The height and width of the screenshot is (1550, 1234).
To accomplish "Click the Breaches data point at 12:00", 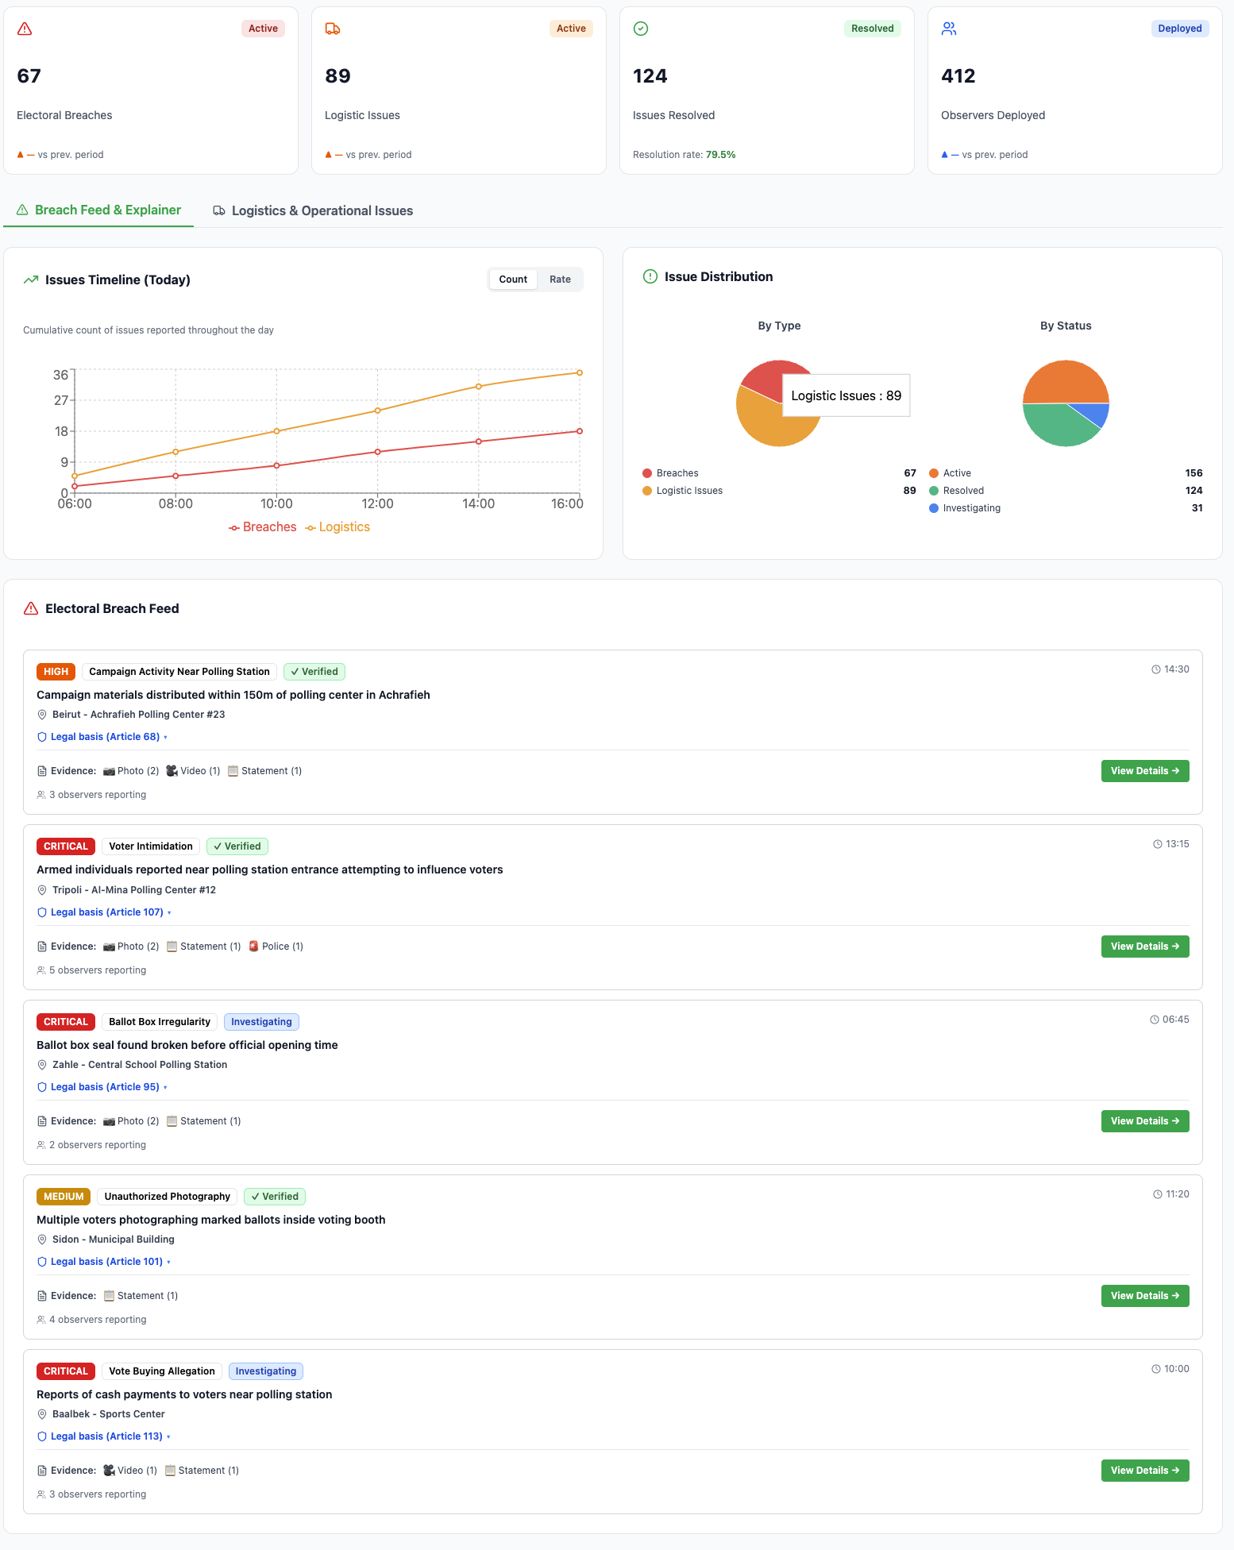I will point(377,452).
